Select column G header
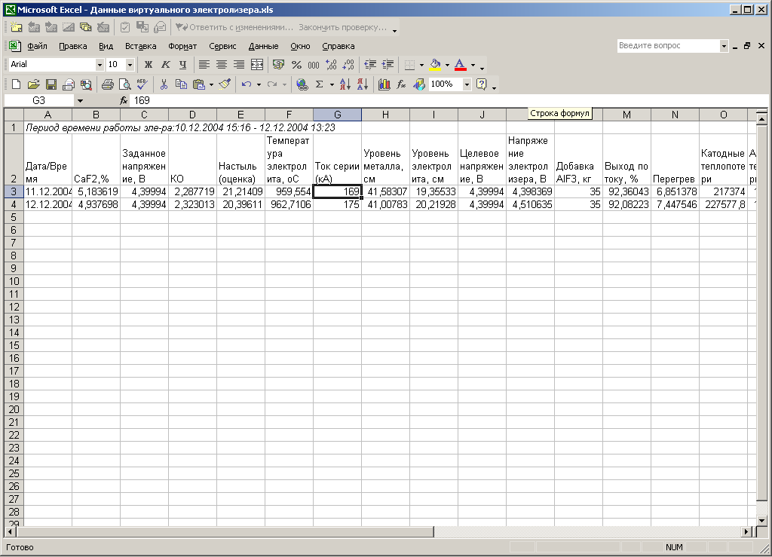This screenshot has width=772, height=557. pyautogui.click(x=337, y=115)
